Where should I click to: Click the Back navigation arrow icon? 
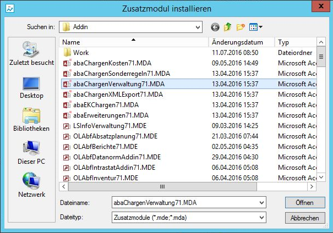point(215,26)
